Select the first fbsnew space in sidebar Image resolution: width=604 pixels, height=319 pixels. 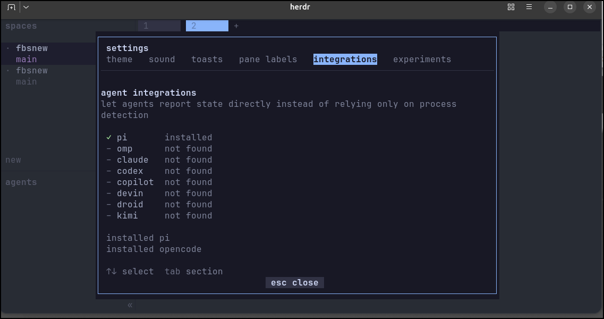point(31,48)
